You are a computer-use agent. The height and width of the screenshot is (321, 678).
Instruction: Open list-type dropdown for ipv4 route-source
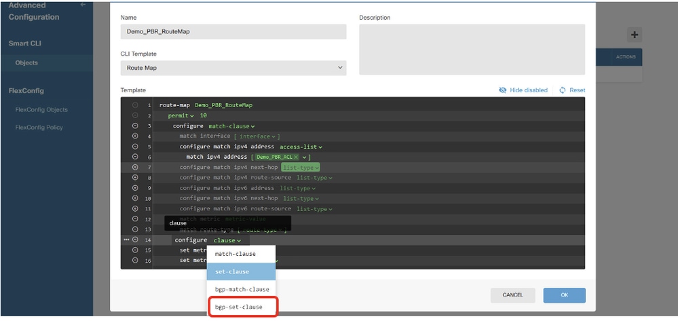(314, 178)
